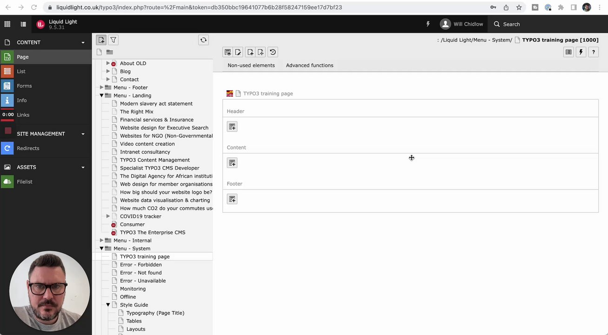
Task: Select Error - Not found page
Action: 141,273
